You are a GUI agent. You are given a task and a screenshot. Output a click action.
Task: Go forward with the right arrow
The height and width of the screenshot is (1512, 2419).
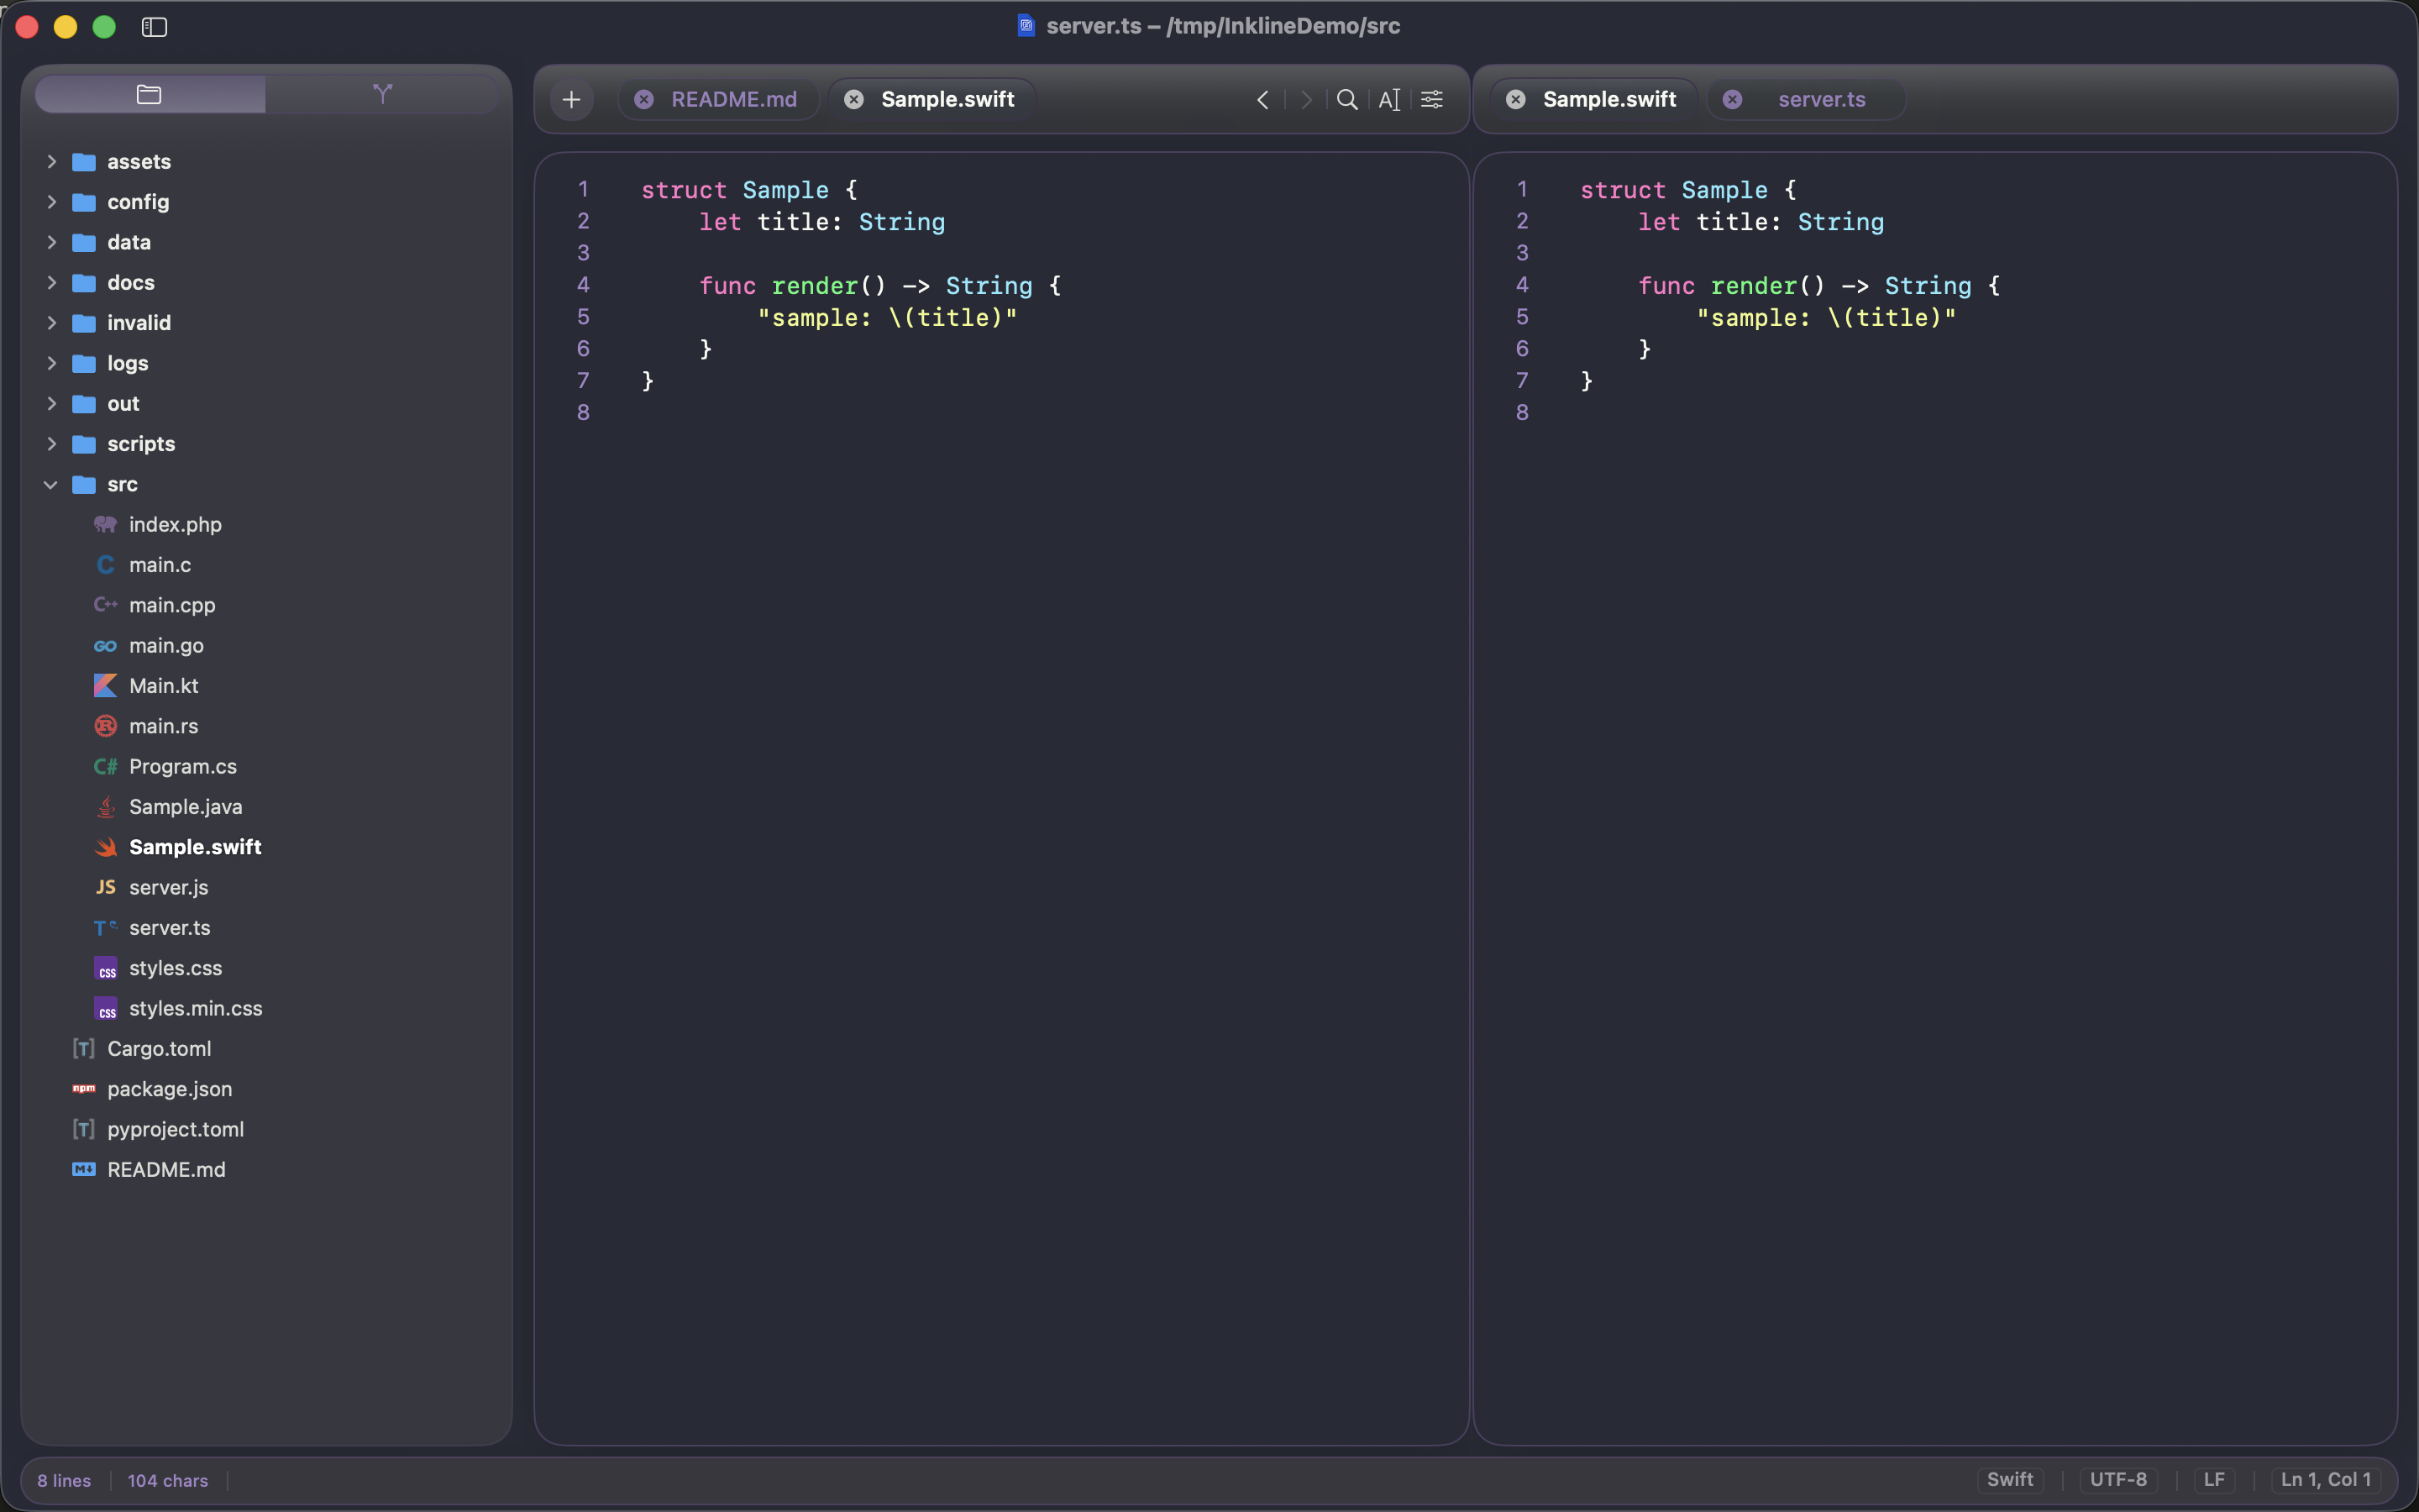1305,99
